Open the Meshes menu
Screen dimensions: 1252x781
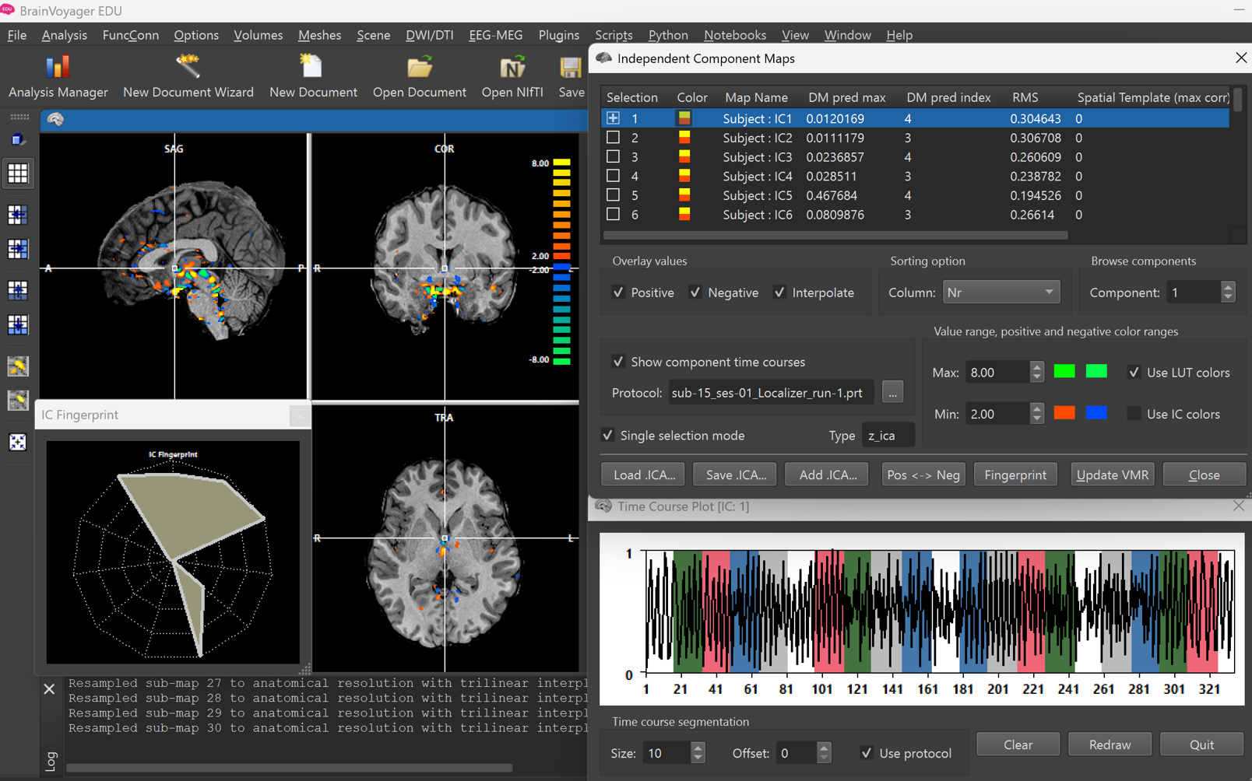(x=319, y=35)
